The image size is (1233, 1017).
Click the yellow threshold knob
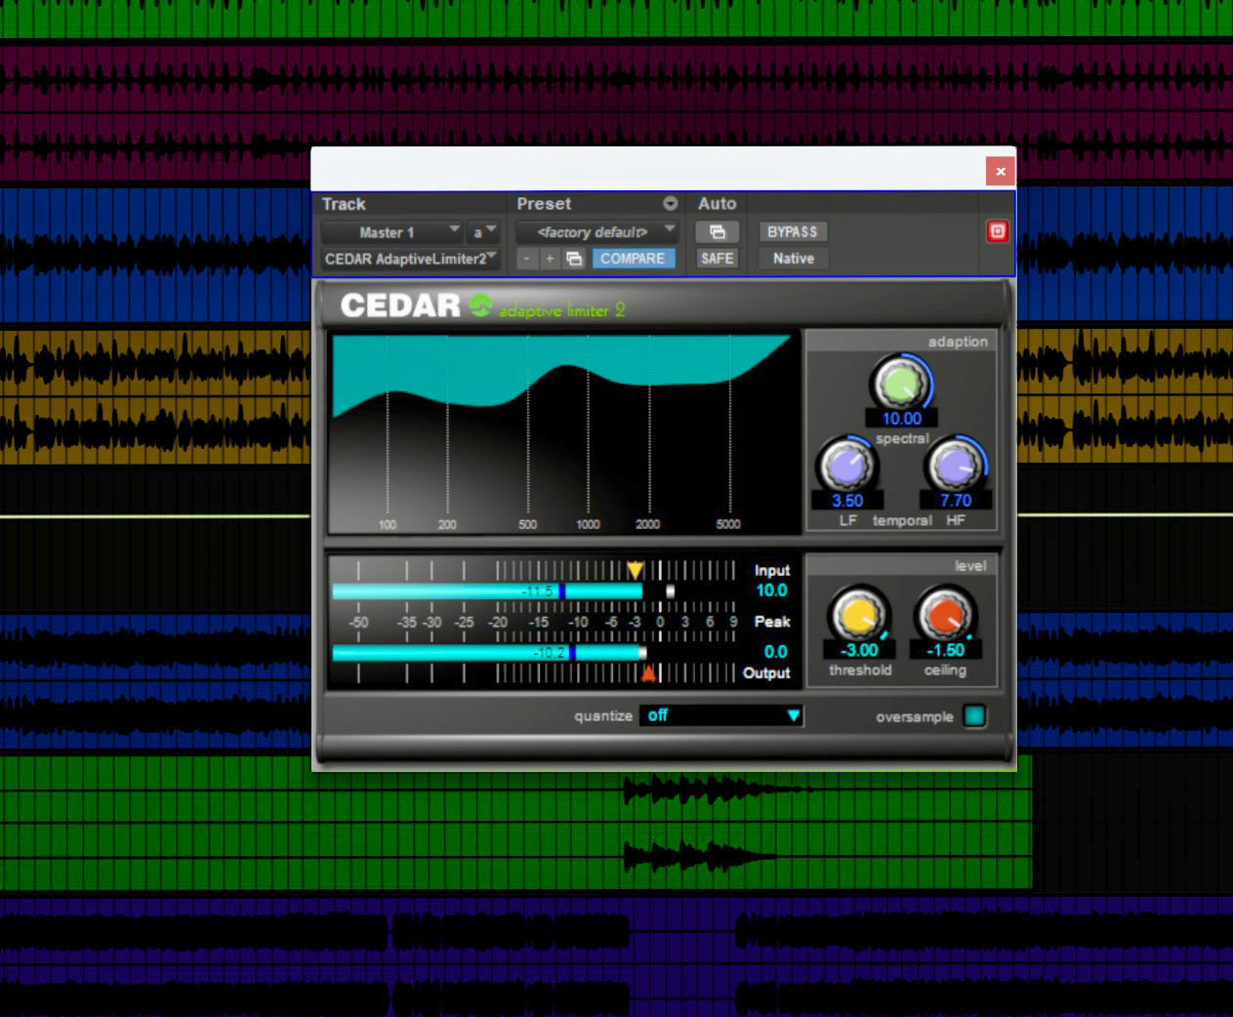859,616
